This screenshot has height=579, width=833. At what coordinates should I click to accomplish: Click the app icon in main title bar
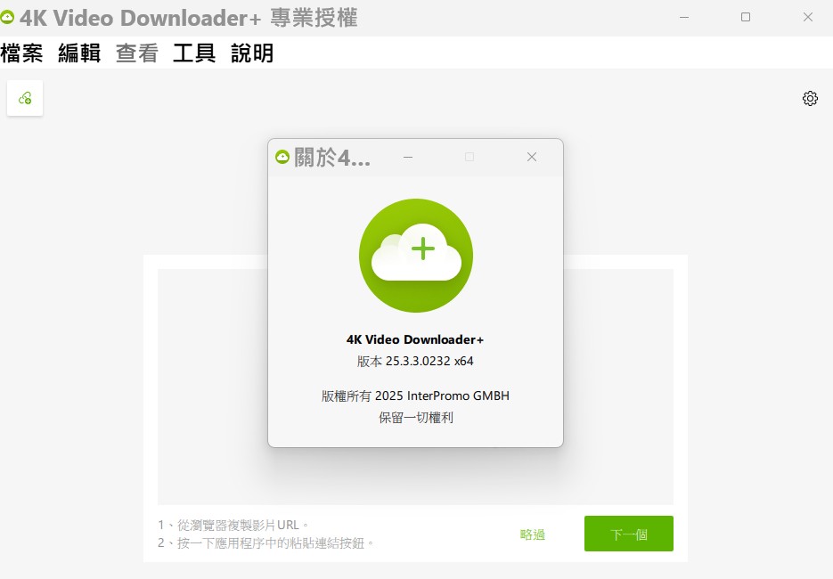pos(8,17)
